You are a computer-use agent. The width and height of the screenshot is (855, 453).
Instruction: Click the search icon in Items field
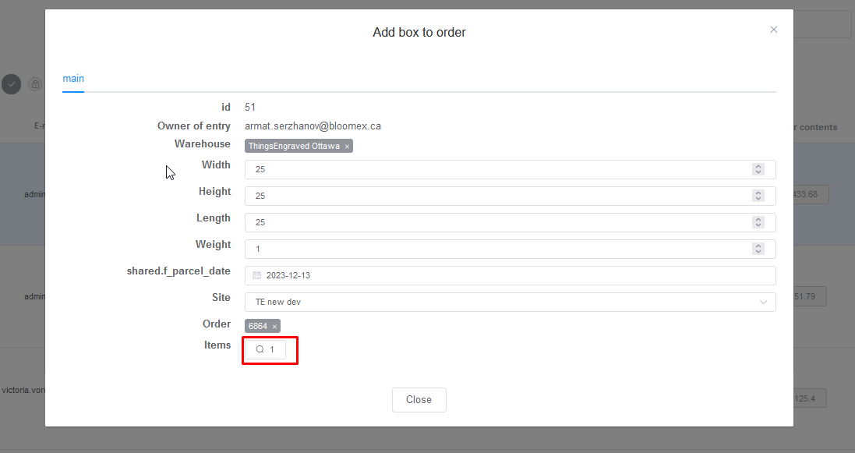click(x=260, y=349)
